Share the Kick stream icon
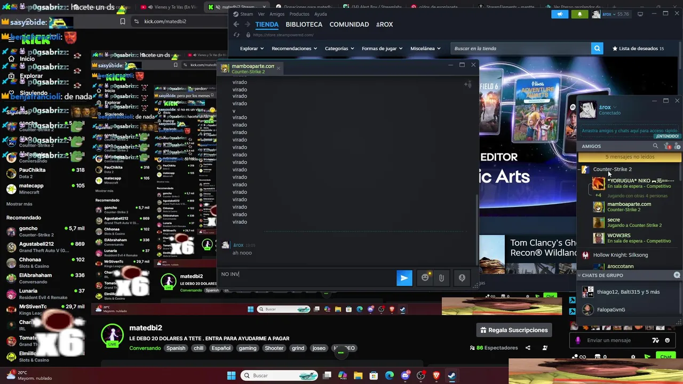The width and height of the screenshot is (683, 384). [x=528, y=348]
